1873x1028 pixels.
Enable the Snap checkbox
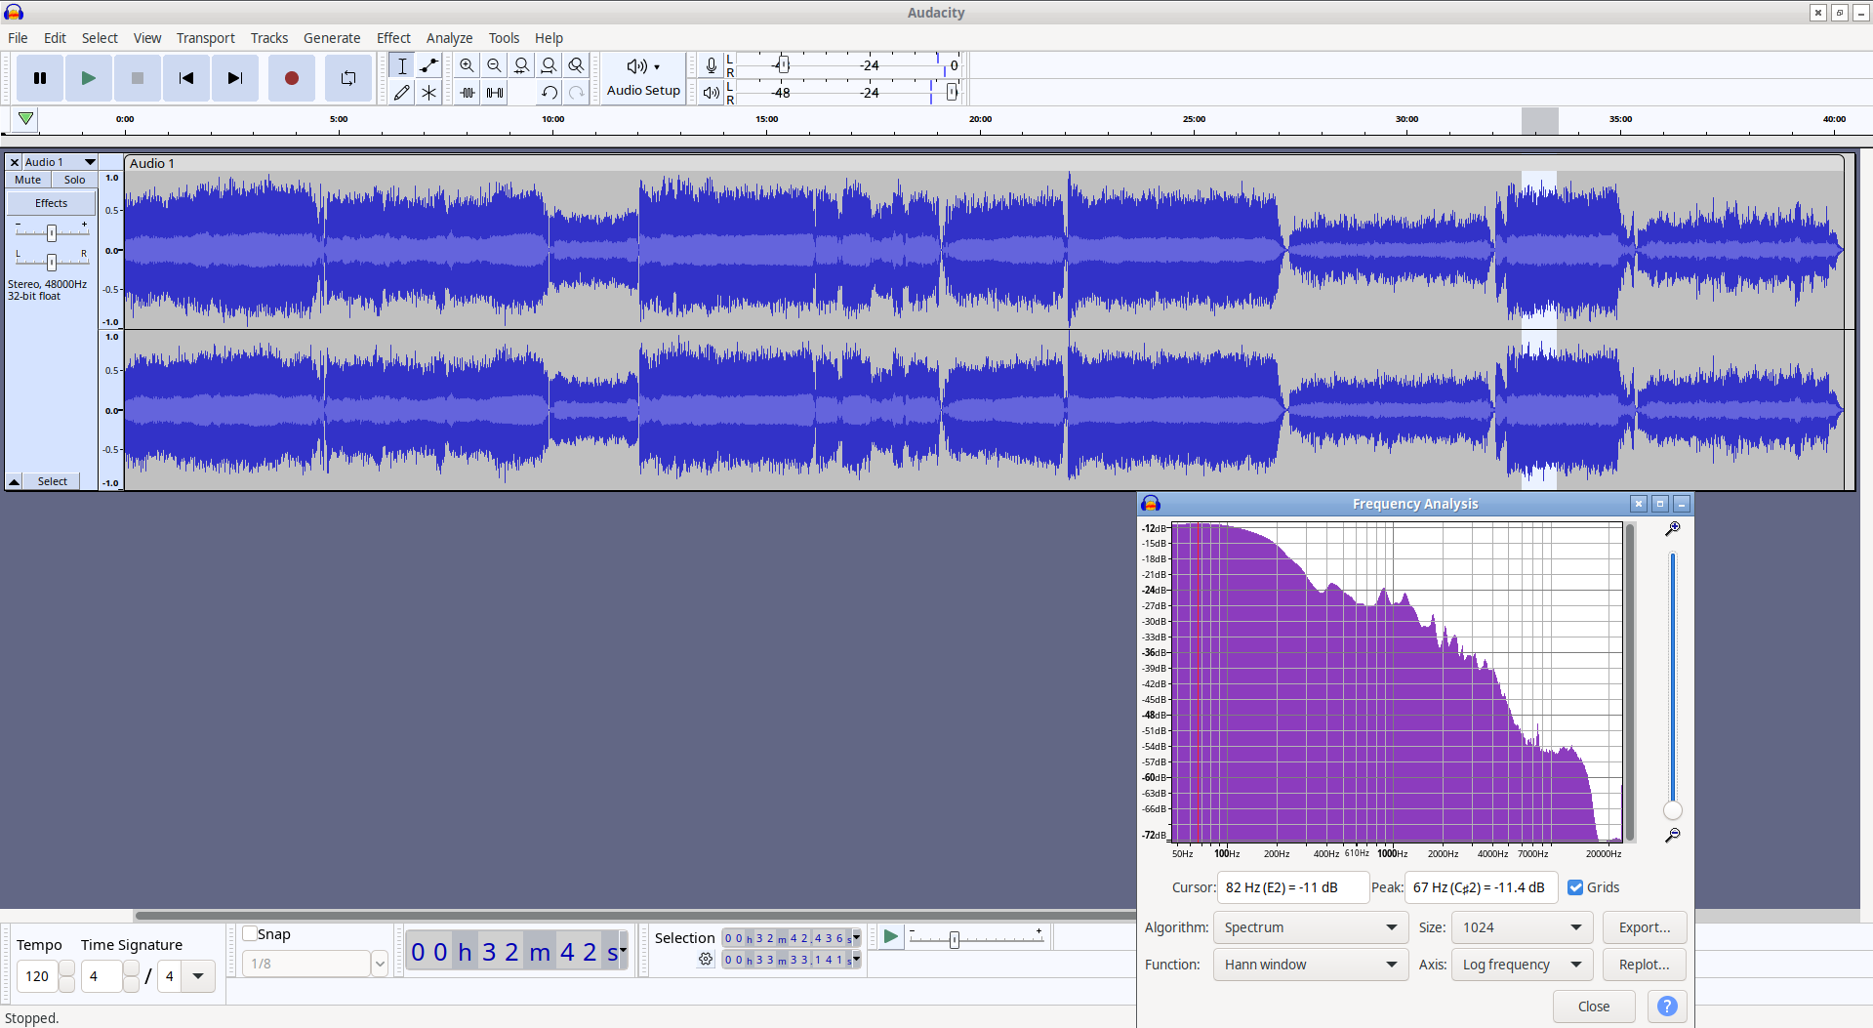click(x=250, y=933)
